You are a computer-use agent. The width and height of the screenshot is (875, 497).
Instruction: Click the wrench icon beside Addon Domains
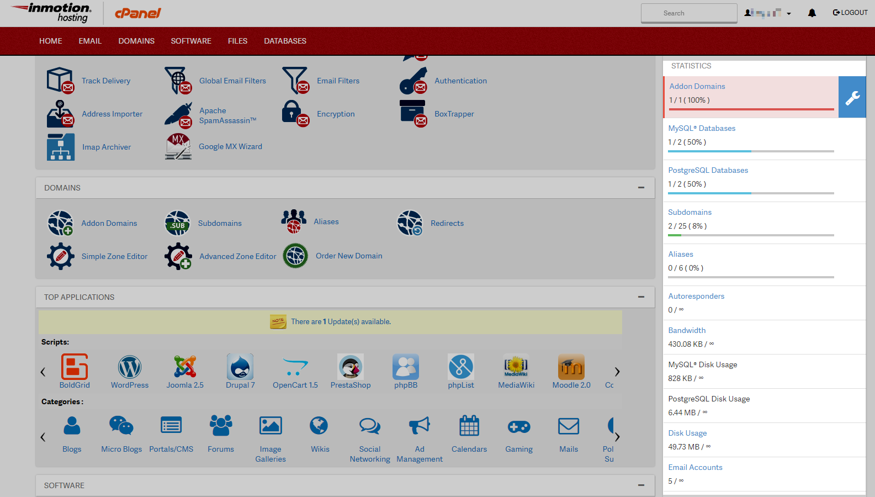click(x=852, y=97)
